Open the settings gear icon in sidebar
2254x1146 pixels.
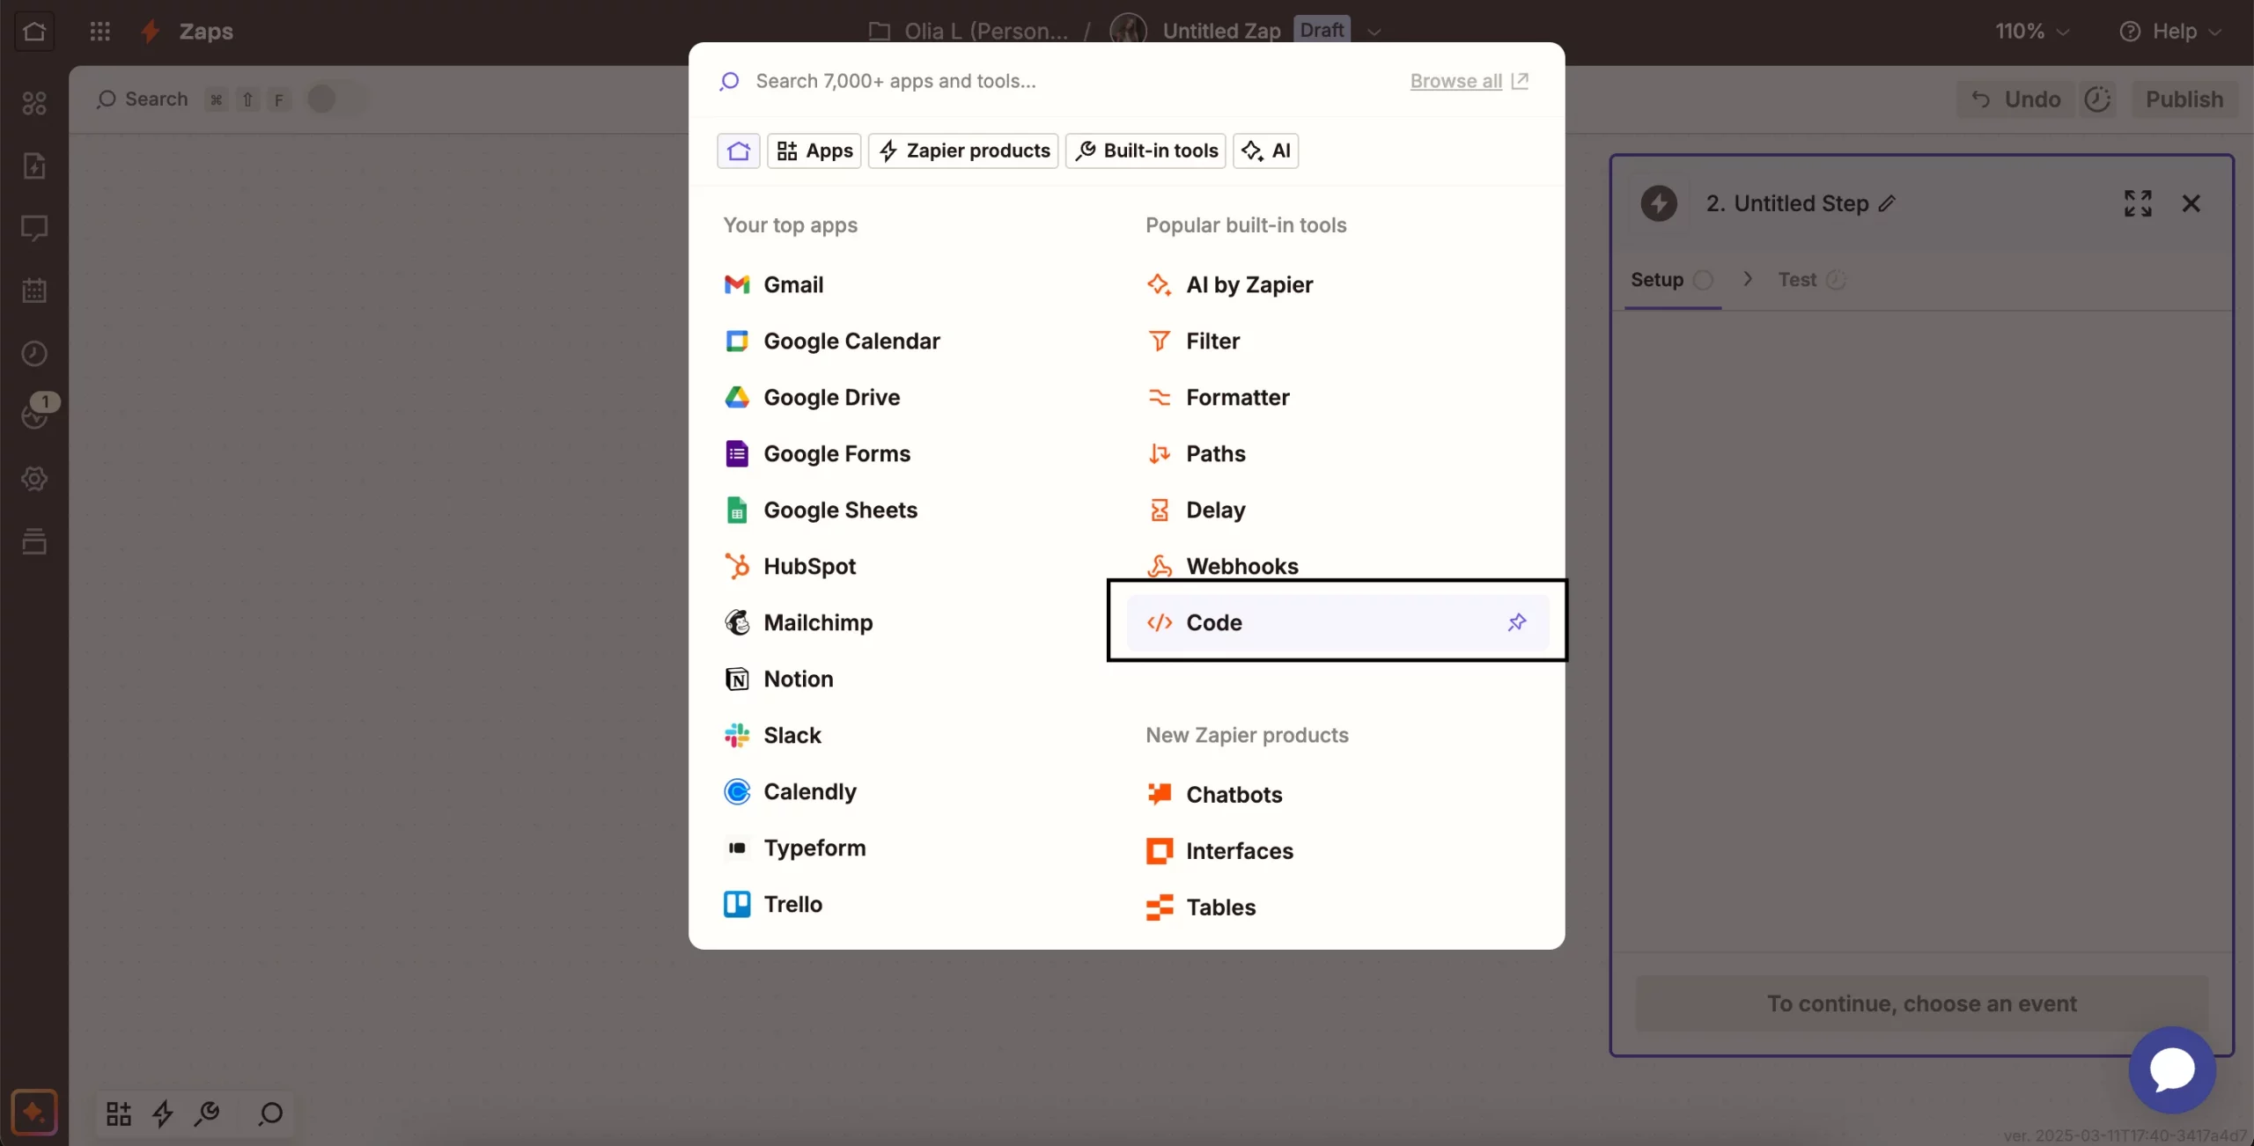point(34,479)
